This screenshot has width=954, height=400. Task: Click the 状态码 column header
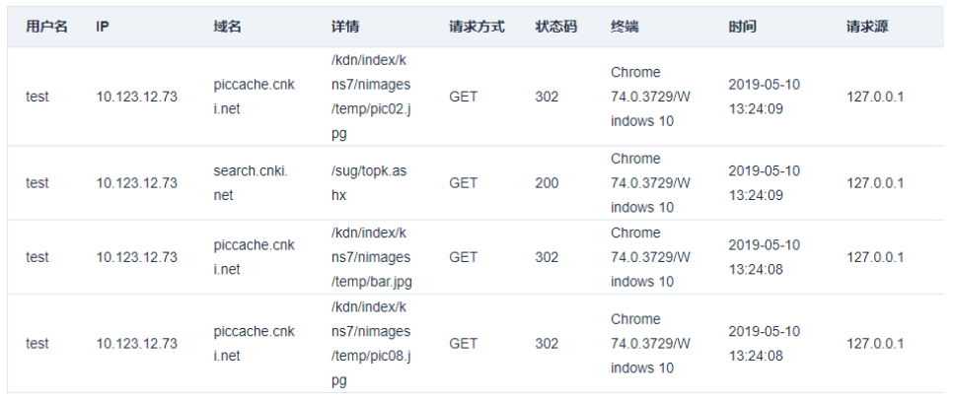tap(556, 27)
